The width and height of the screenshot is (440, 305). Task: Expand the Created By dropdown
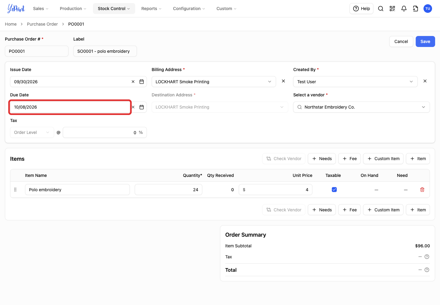click(x=355, y=82)
